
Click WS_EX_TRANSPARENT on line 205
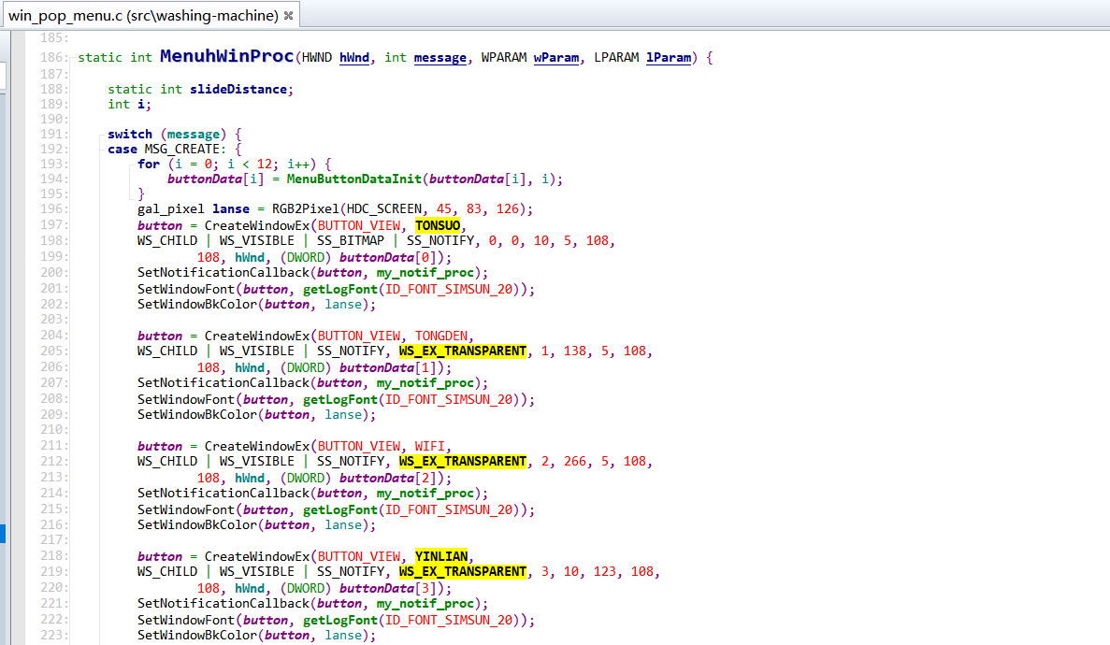coord(463,351)
